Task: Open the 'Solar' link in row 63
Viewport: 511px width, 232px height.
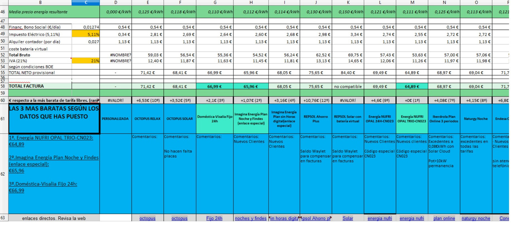Action: tap(348, 218)
